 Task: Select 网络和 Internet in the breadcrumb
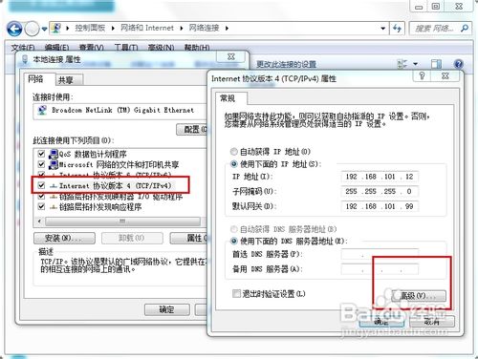[147, 28]
